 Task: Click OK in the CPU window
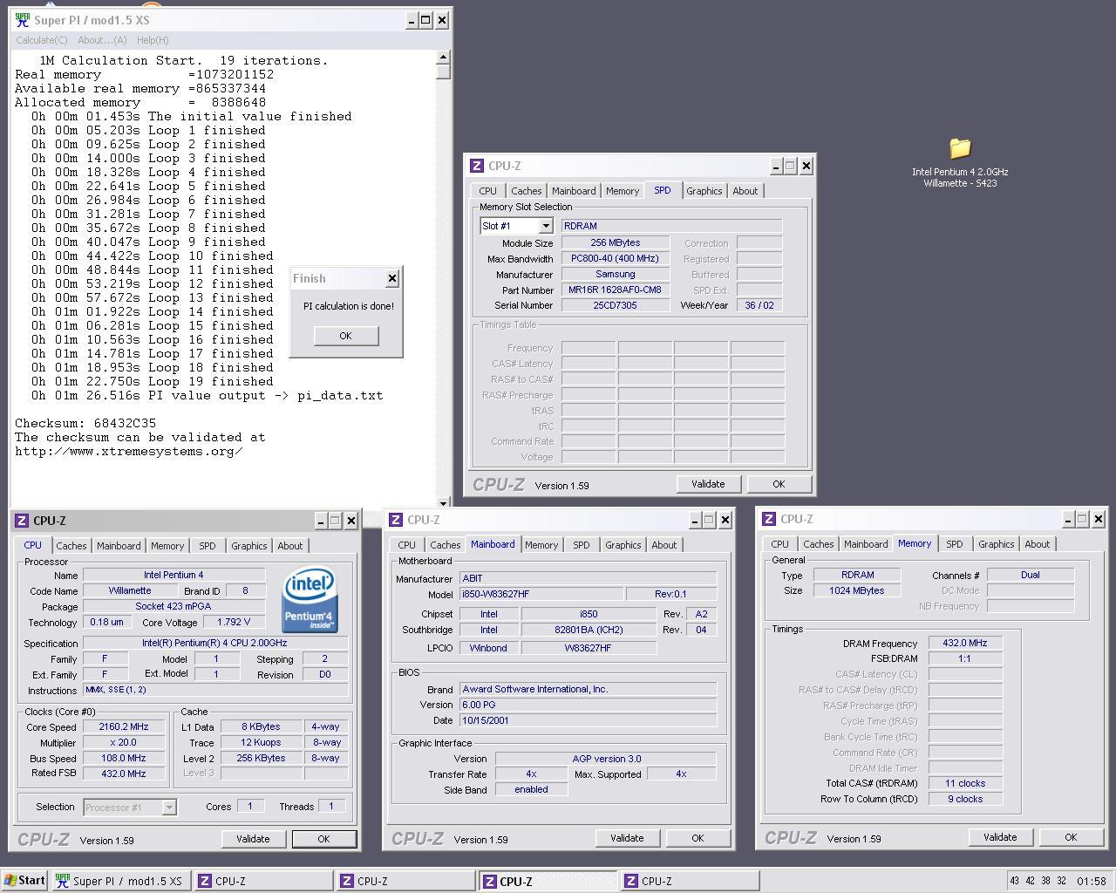(x=323, y=839)
